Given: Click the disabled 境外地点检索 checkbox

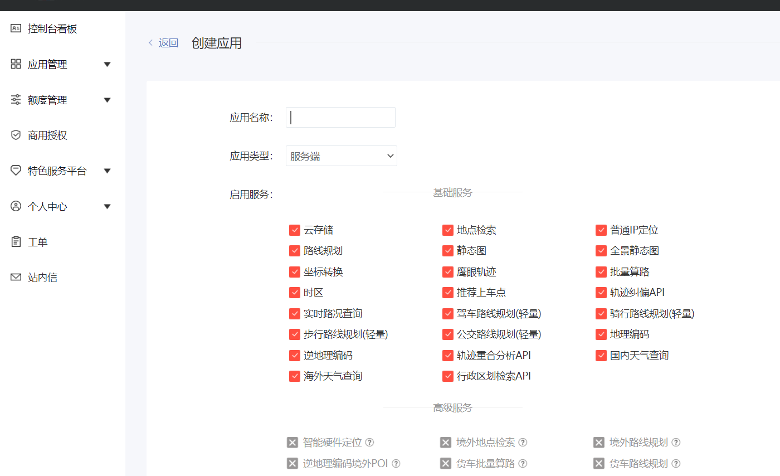Looking at the screenshot, I should [x=446, y=443].
